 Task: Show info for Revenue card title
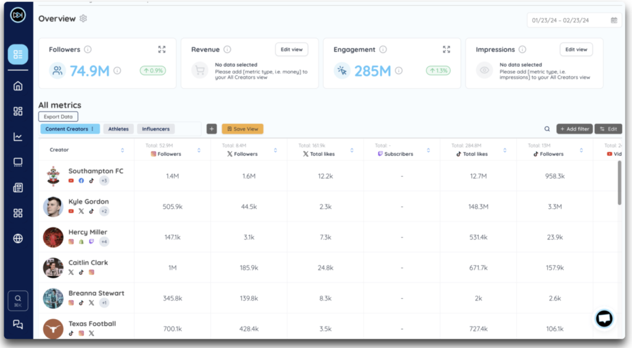(227, 49)
